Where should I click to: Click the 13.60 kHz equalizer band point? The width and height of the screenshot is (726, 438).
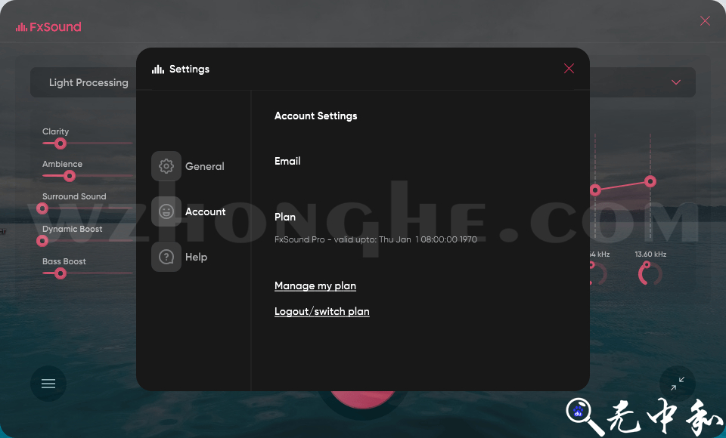point(650,181)
